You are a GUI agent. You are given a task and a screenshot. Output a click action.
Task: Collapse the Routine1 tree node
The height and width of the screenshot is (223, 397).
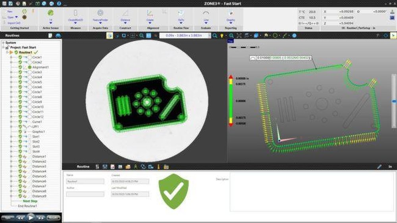pyautogui.click(x=7, y=52)
